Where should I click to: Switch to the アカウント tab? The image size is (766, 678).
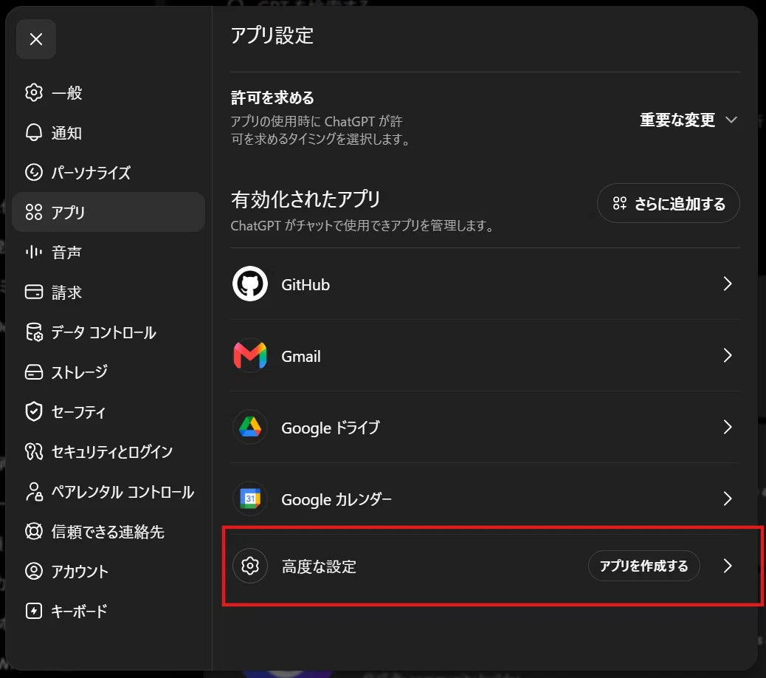tap(108, 571)
